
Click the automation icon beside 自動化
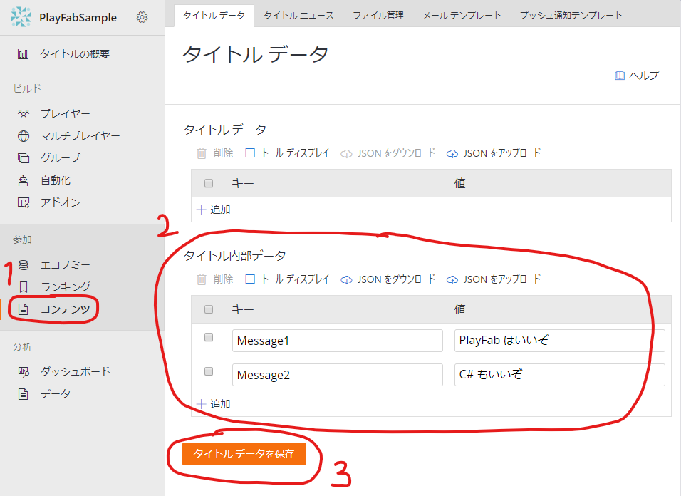pyautogui.click(x=24, y=180)
